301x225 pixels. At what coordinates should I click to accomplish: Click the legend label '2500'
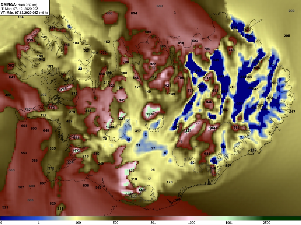pyautogui.click(x=267, y=223)
